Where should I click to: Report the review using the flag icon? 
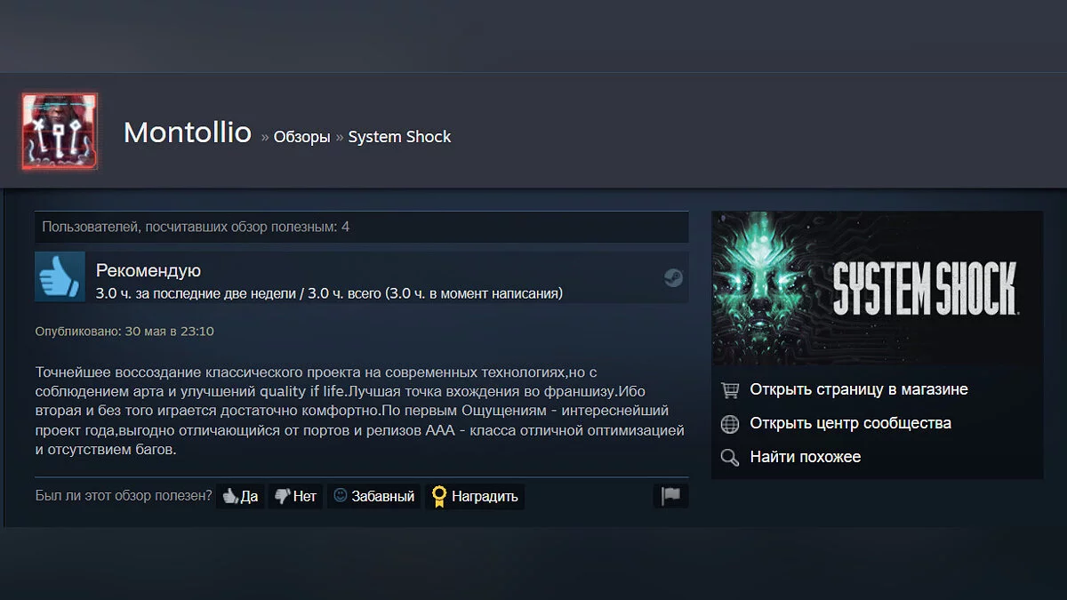tap(671, 496)
